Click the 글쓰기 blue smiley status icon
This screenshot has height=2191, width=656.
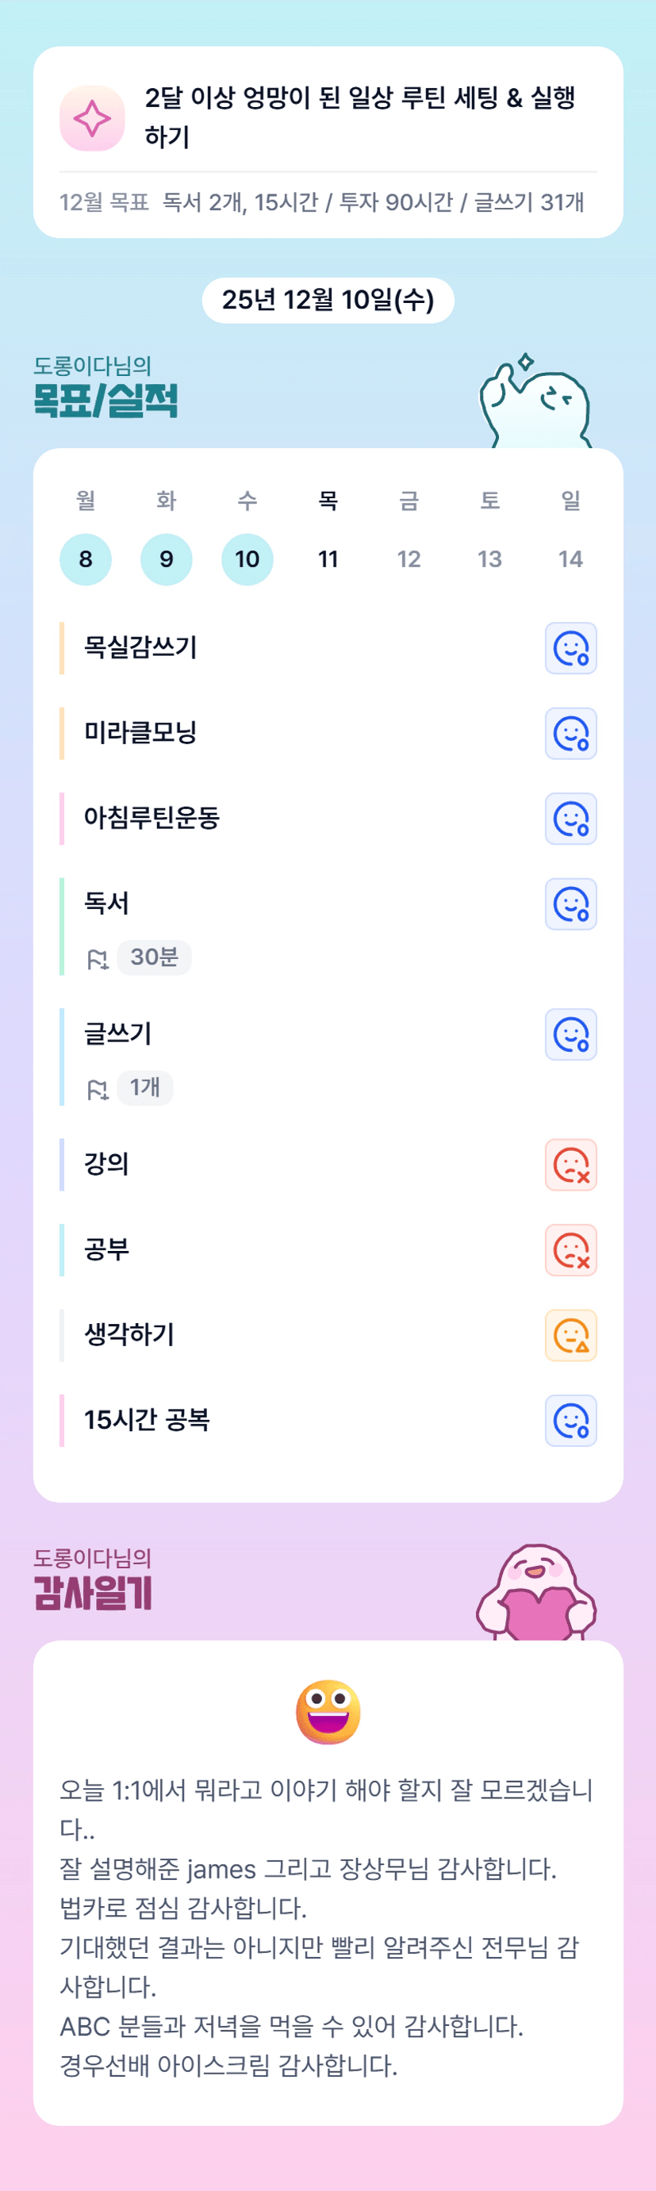click(x=570, y=1034)
